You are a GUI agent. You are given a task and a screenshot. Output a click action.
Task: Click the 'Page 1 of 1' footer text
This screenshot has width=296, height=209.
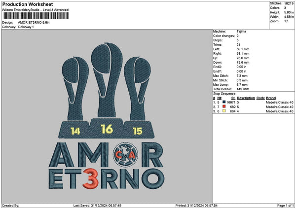pyautogui.click(x=286, y=206)
